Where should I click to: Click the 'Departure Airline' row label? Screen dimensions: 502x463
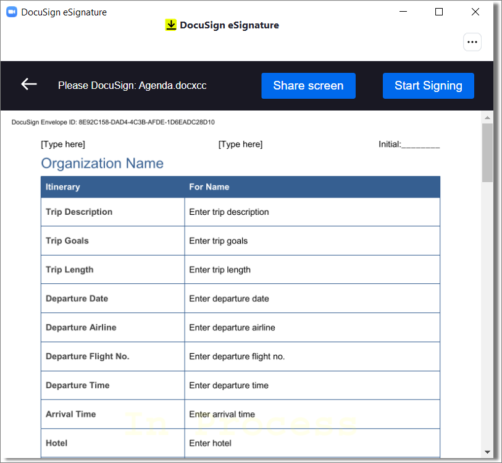81,328
